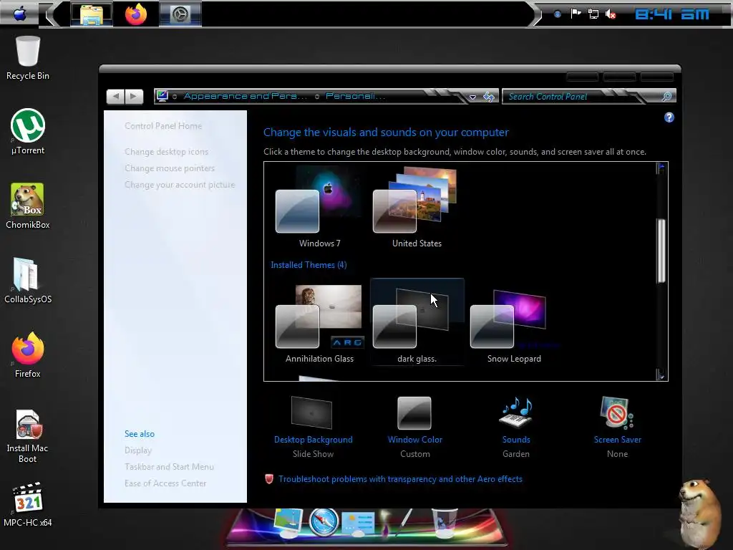Select the MPC-HC x64 desktop shortcut
733x550 pixels.
[x=28, y=505]
